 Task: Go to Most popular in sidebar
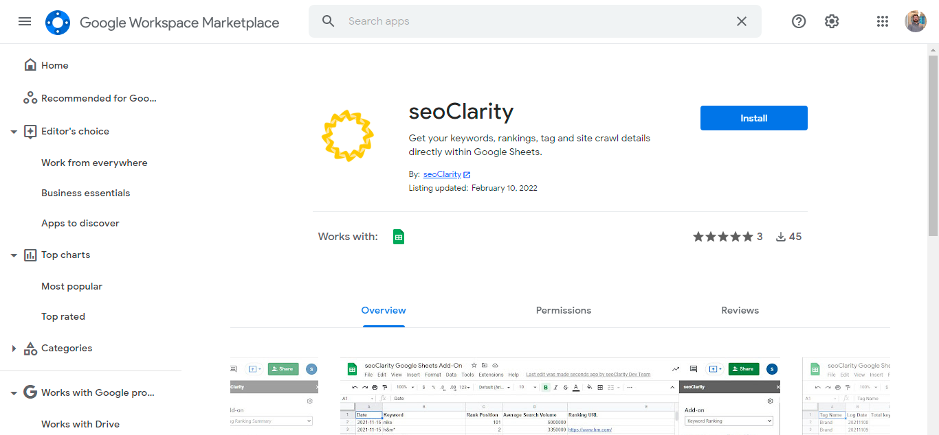[71, 286]
